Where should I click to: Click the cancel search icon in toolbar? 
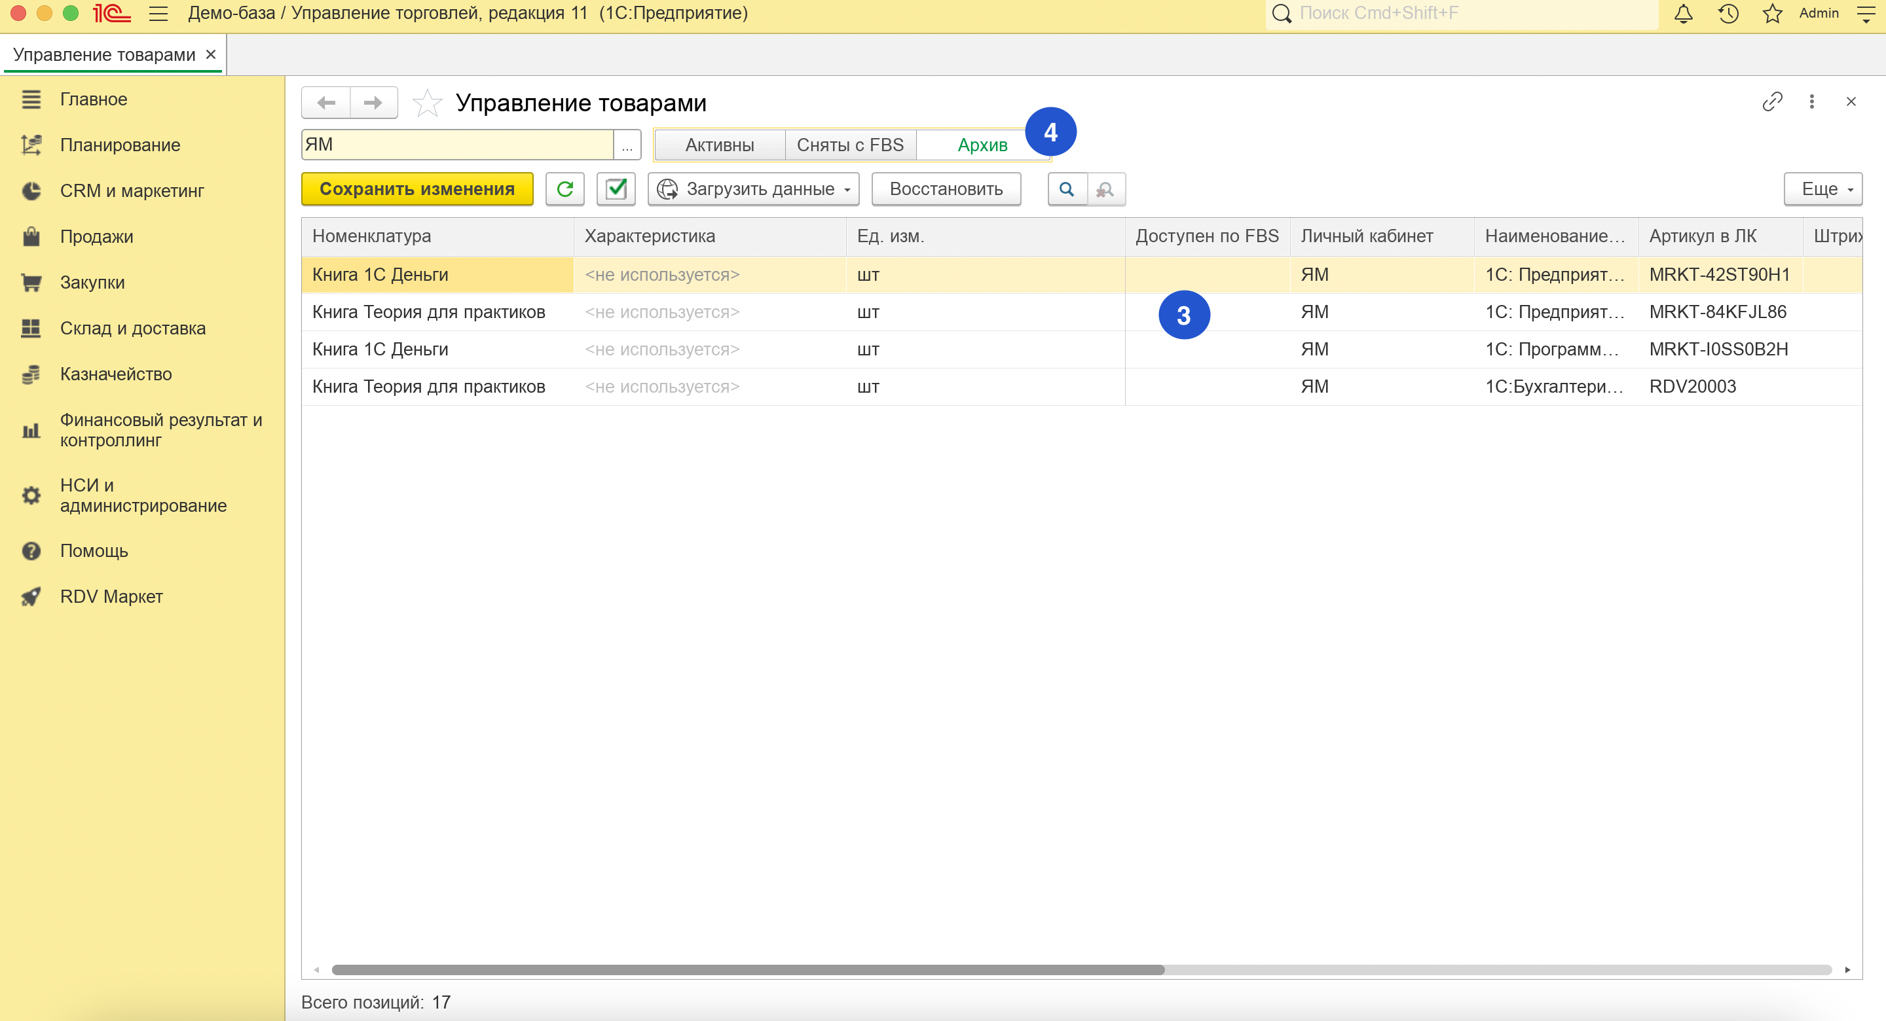pos(1105,190)
